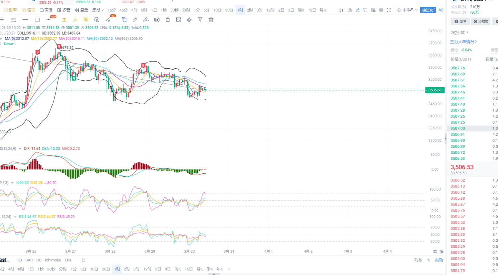This screenshot has width=498, height=275.
Task: Toggle 自动 auto scale
Action: tap(439, 260)
